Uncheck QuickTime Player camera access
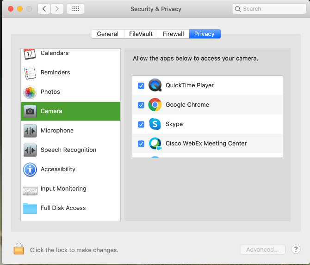Image resolution: width=310 pixels, height=265 pixels. [x=141, y=85]
